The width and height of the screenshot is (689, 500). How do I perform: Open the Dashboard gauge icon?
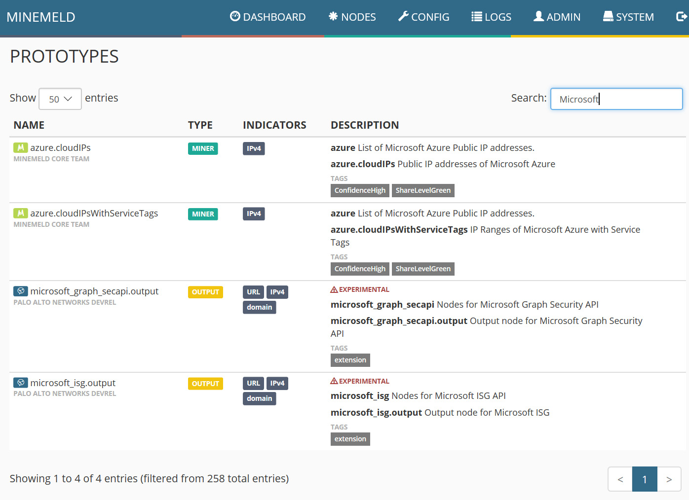coord(235,16)
